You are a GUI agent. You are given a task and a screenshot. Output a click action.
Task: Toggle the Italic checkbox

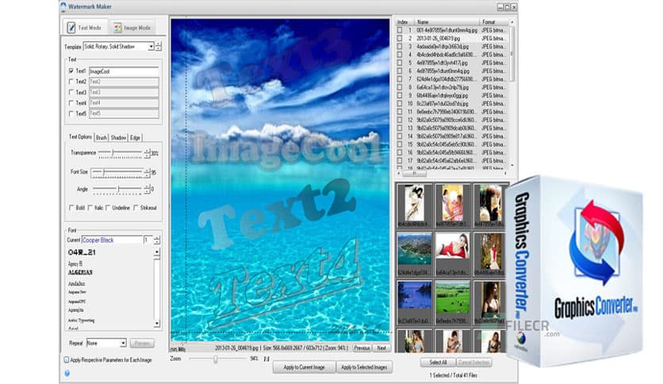[x=90, y=208]
